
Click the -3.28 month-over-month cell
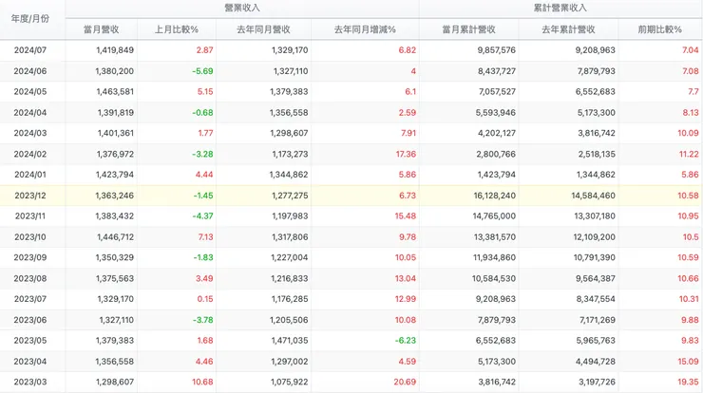202,154
